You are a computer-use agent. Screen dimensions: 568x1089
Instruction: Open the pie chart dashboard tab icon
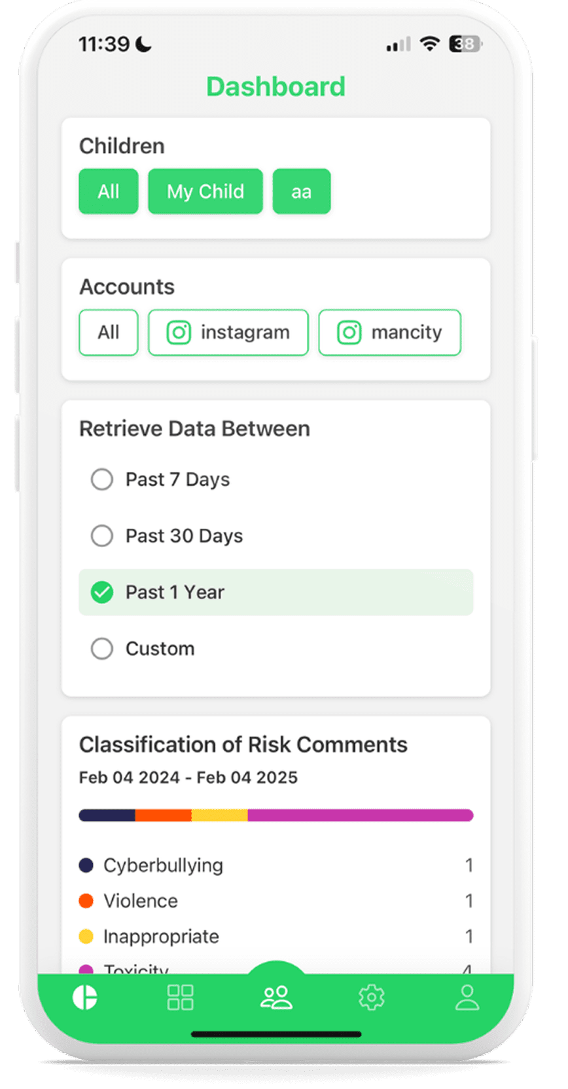(x=85, y=998)
